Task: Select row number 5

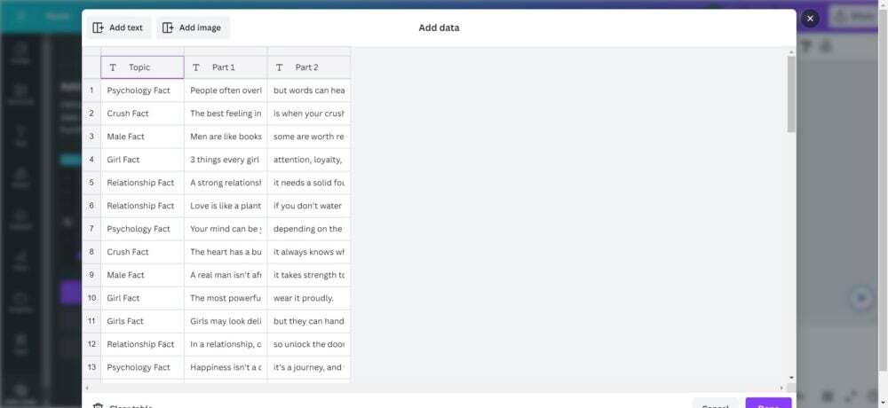Action: pos(91,183)
